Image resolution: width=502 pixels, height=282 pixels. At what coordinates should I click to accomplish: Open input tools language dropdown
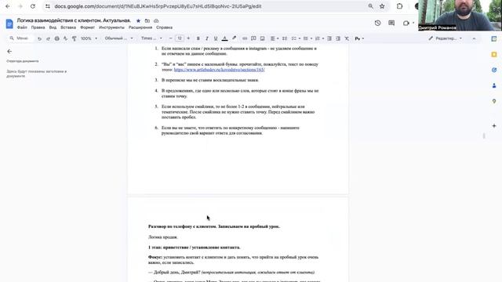(359, 38)
